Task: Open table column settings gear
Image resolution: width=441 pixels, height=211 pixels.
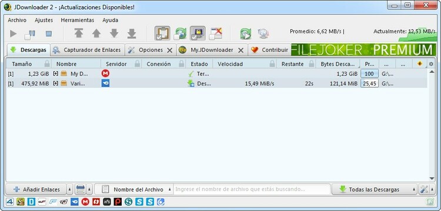Action: pyautogui.click(x=431, y=64)
